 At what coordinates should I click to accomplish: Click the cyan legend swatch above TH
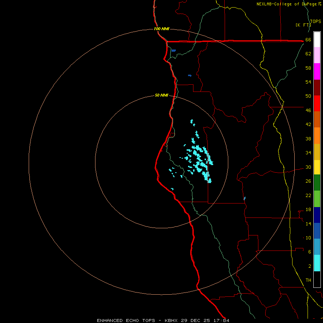coord(317,263)
